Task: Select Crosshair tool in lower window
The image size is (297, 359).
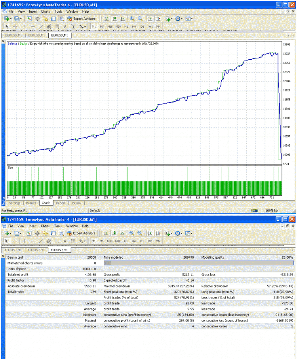Action: 15,241
